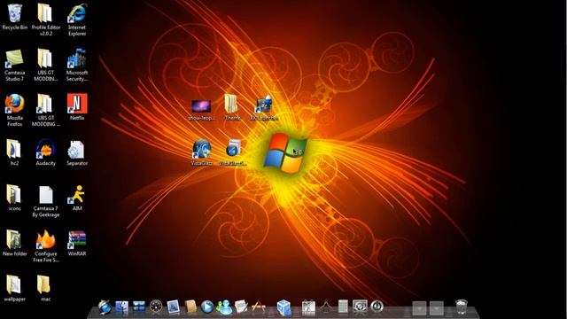Open the Recycle Bin desktop icon
This screenshot has height=319, width=567.
coord(14,18)
